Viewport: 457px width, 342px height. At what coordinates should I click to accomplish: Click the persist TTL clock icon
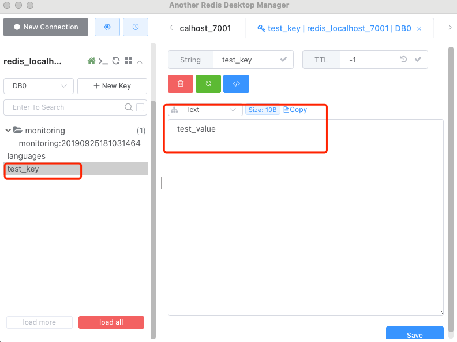(x=403, y=60)
